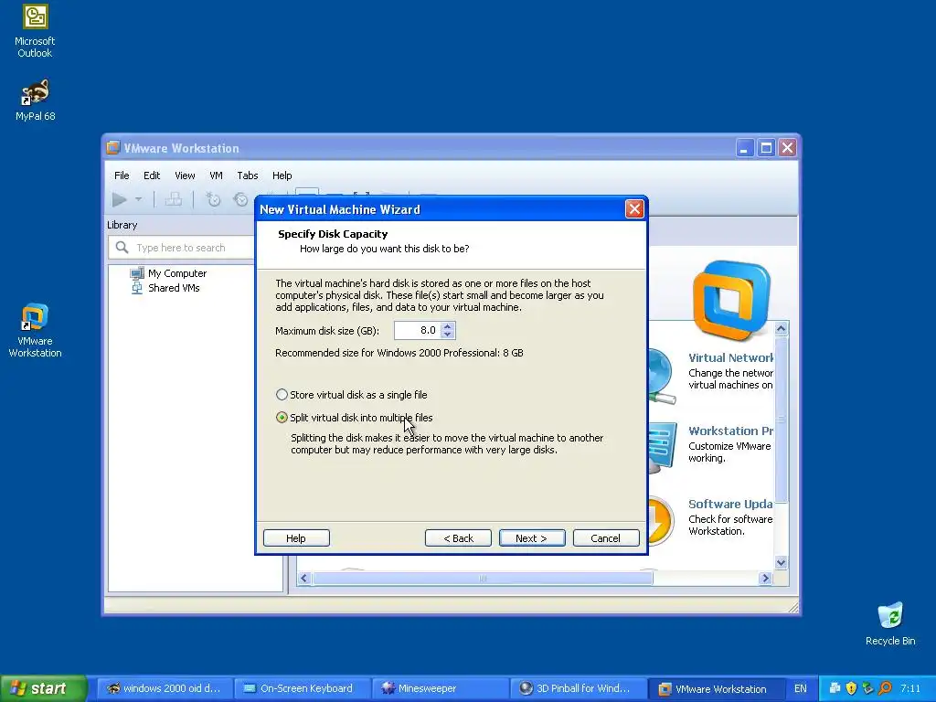Click the horizontal scrollbar thumb

(x=483, y=578)
